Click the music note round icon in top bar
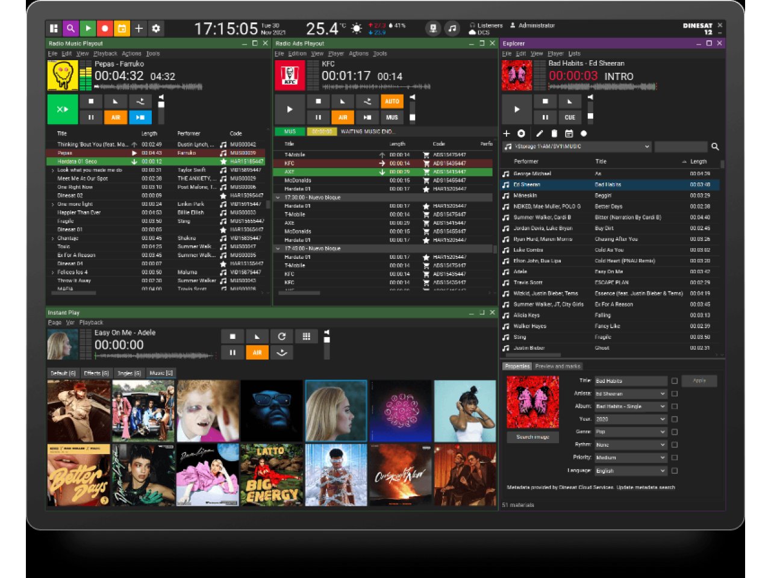Image resolution: width=771 pixels, height=578 pixels. (452, 28)
